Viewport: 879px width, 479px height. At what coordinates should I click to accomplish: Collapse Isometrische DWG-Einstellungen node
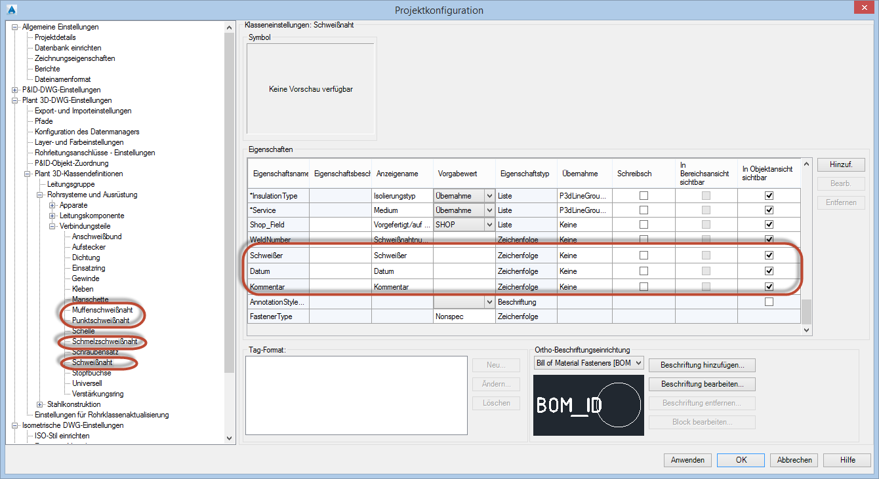pyautogui.click(x=14, y=425)
